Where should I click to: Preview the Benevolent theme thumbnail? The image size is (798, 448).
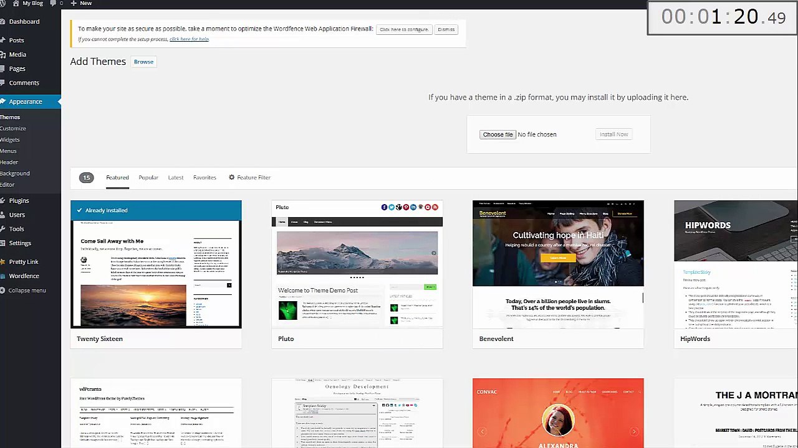coord(558,264)
